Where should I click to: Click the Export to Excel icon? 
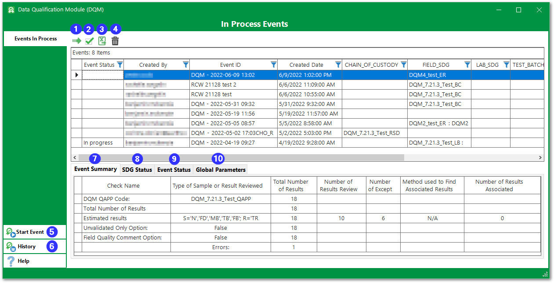coord(101,40)
